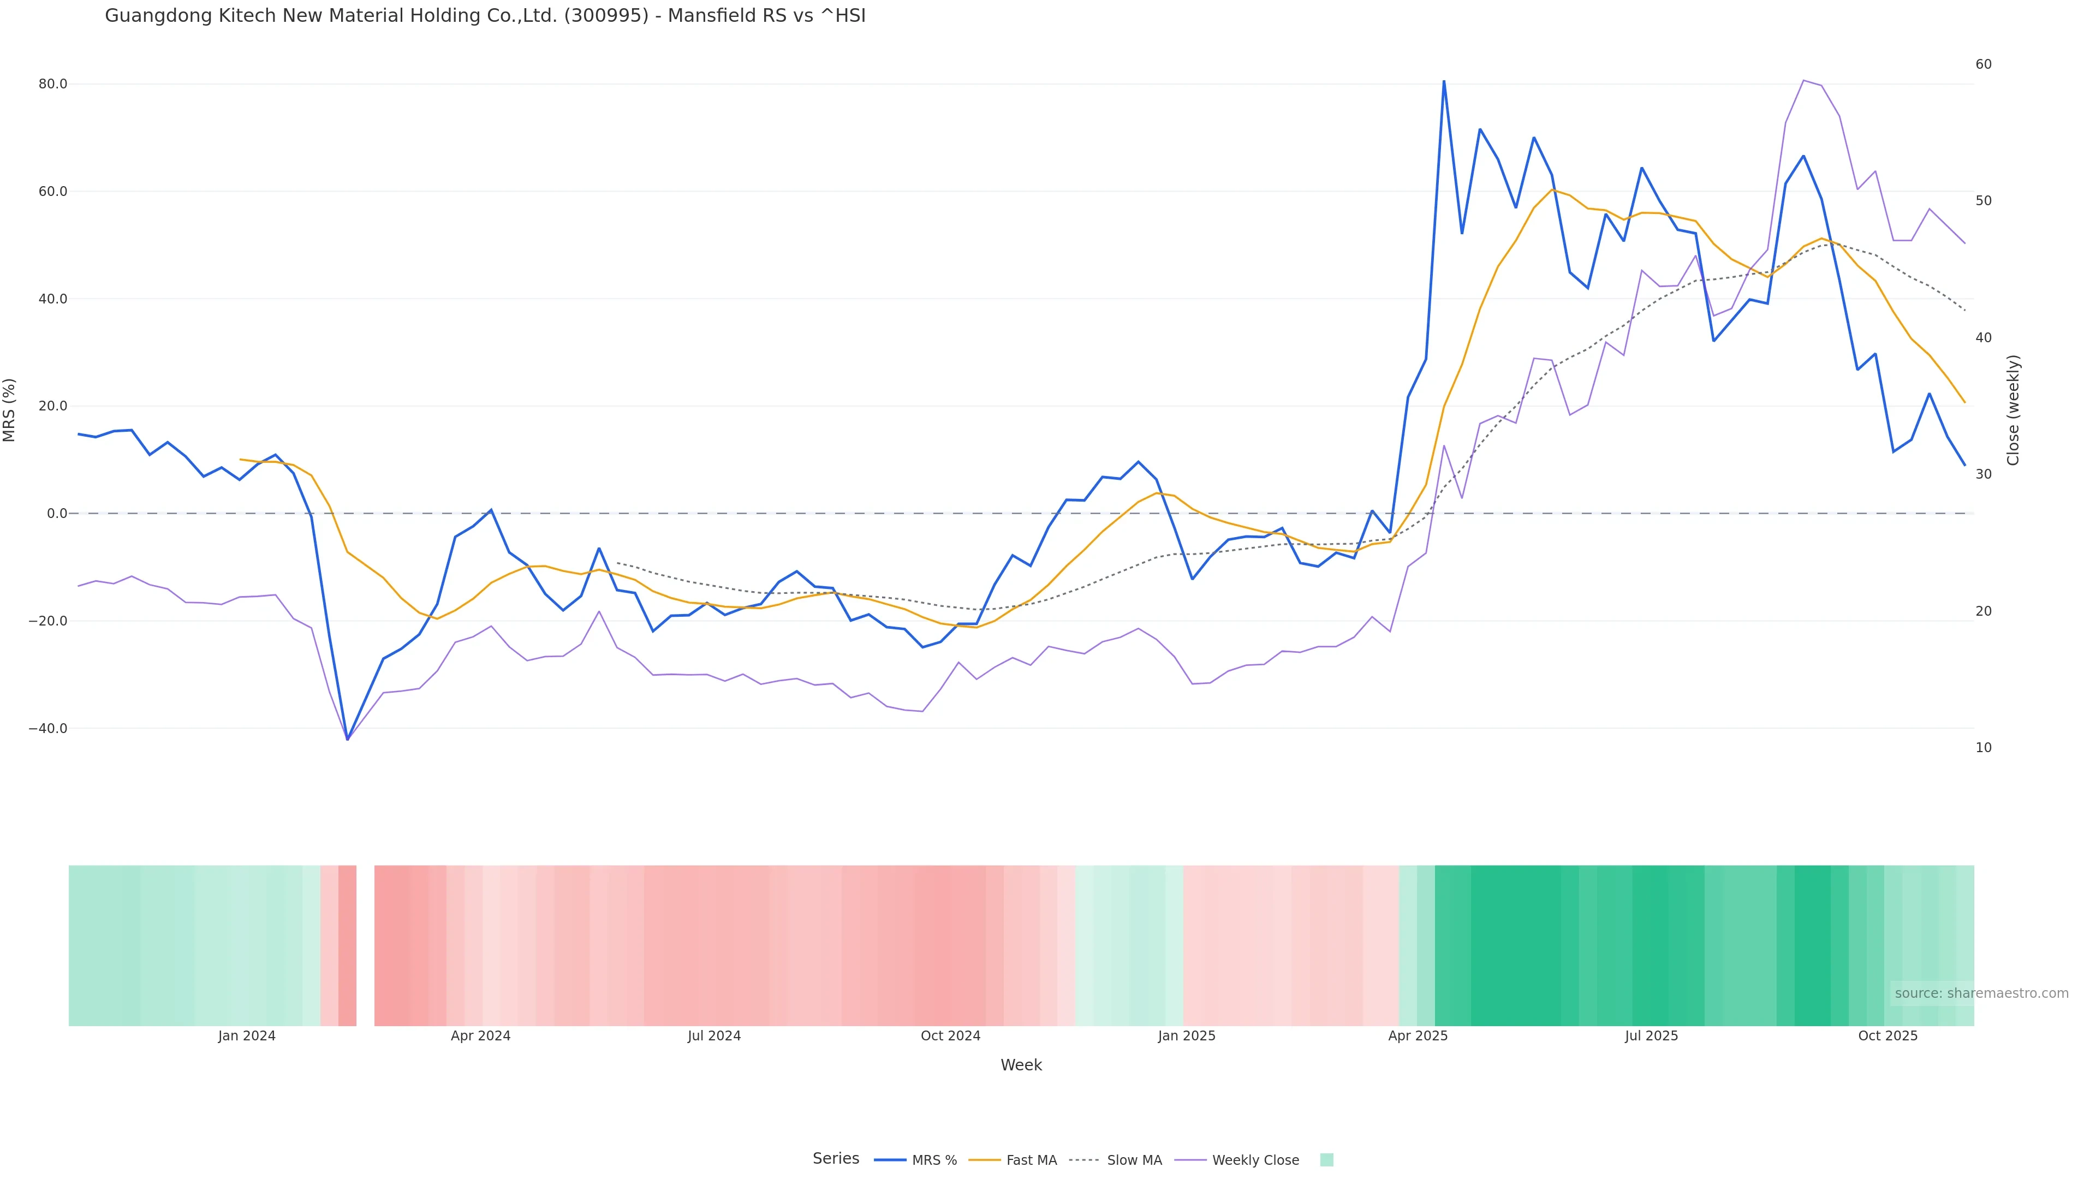
Task: Click the Close (weekly) right axis title
Action: click(x=2013, y=410)
